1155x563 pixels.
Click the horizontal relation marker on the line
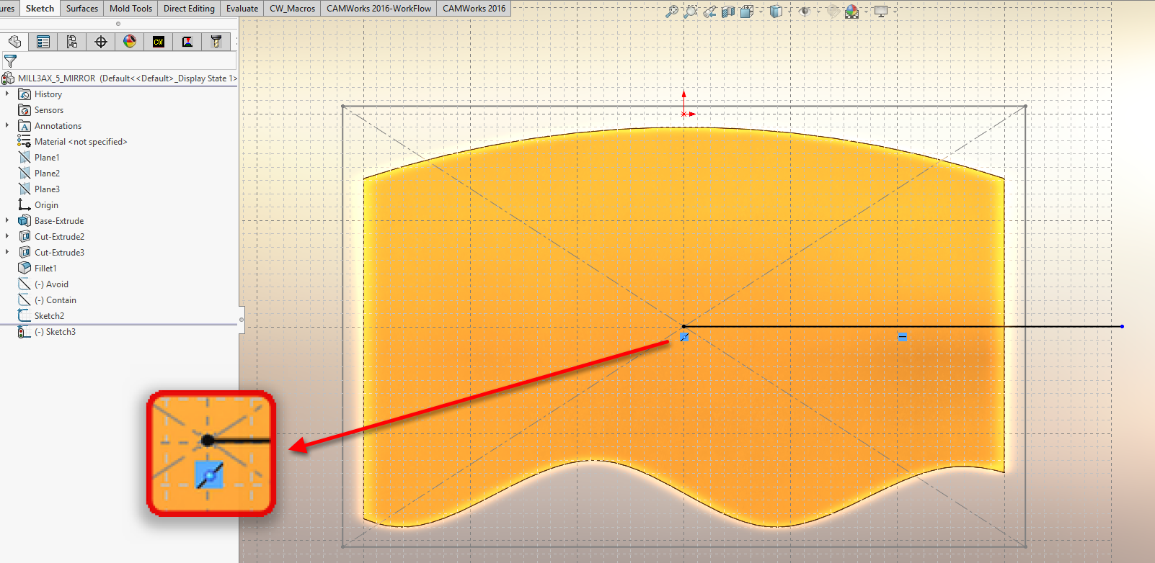click(902, 336)
